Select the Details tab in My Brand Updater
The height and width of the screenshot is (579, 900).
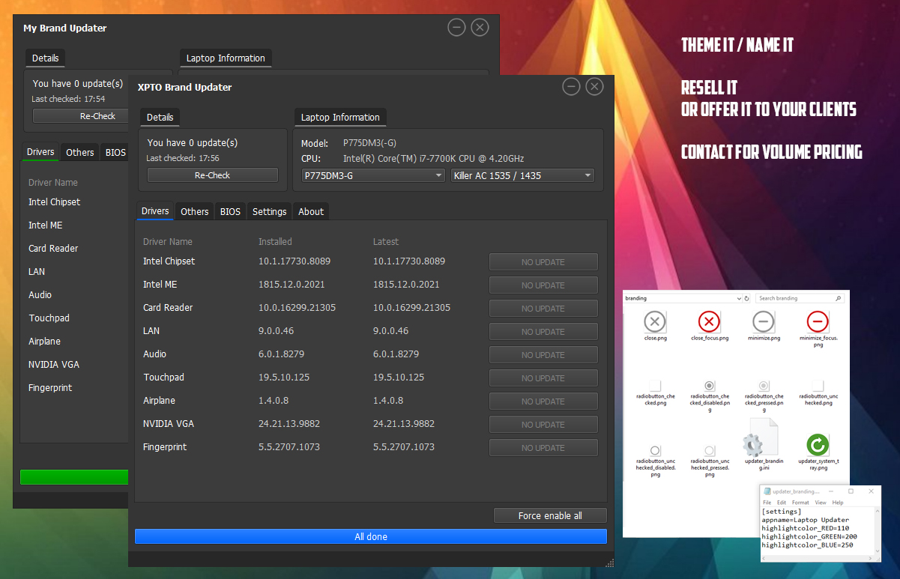45,58
